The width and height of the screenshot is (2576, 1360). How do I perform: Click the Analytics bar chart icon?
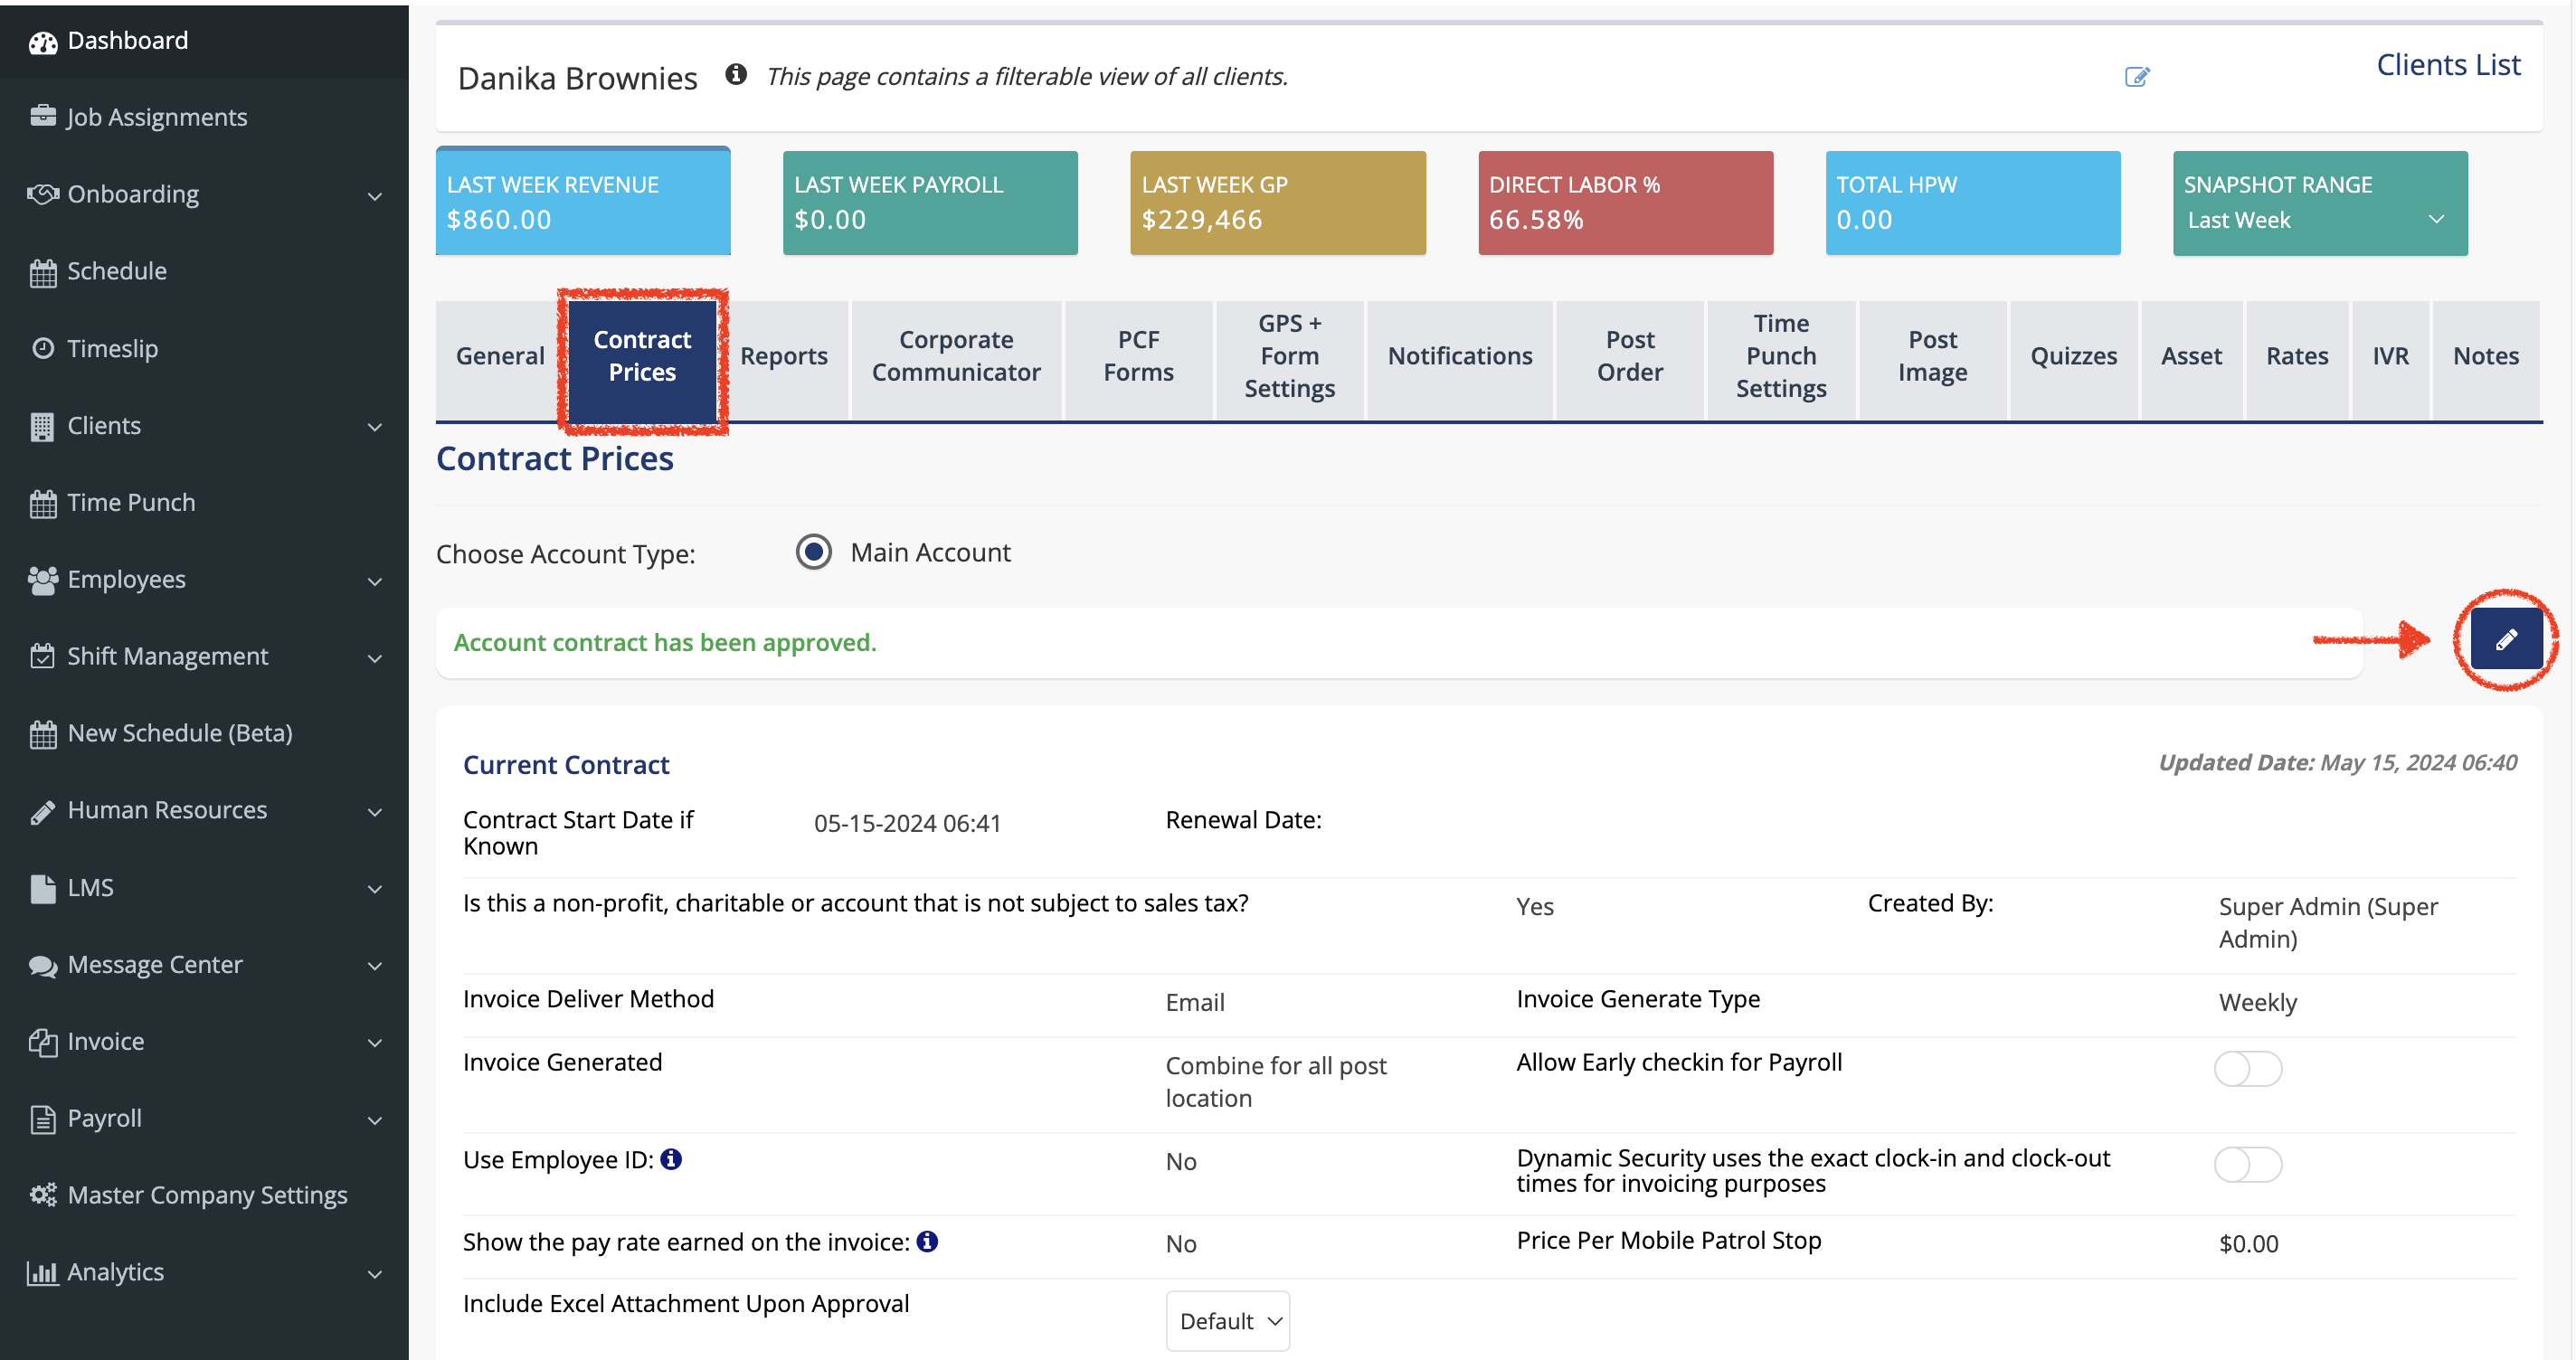pyautogui.click(x=42, y=1273)
